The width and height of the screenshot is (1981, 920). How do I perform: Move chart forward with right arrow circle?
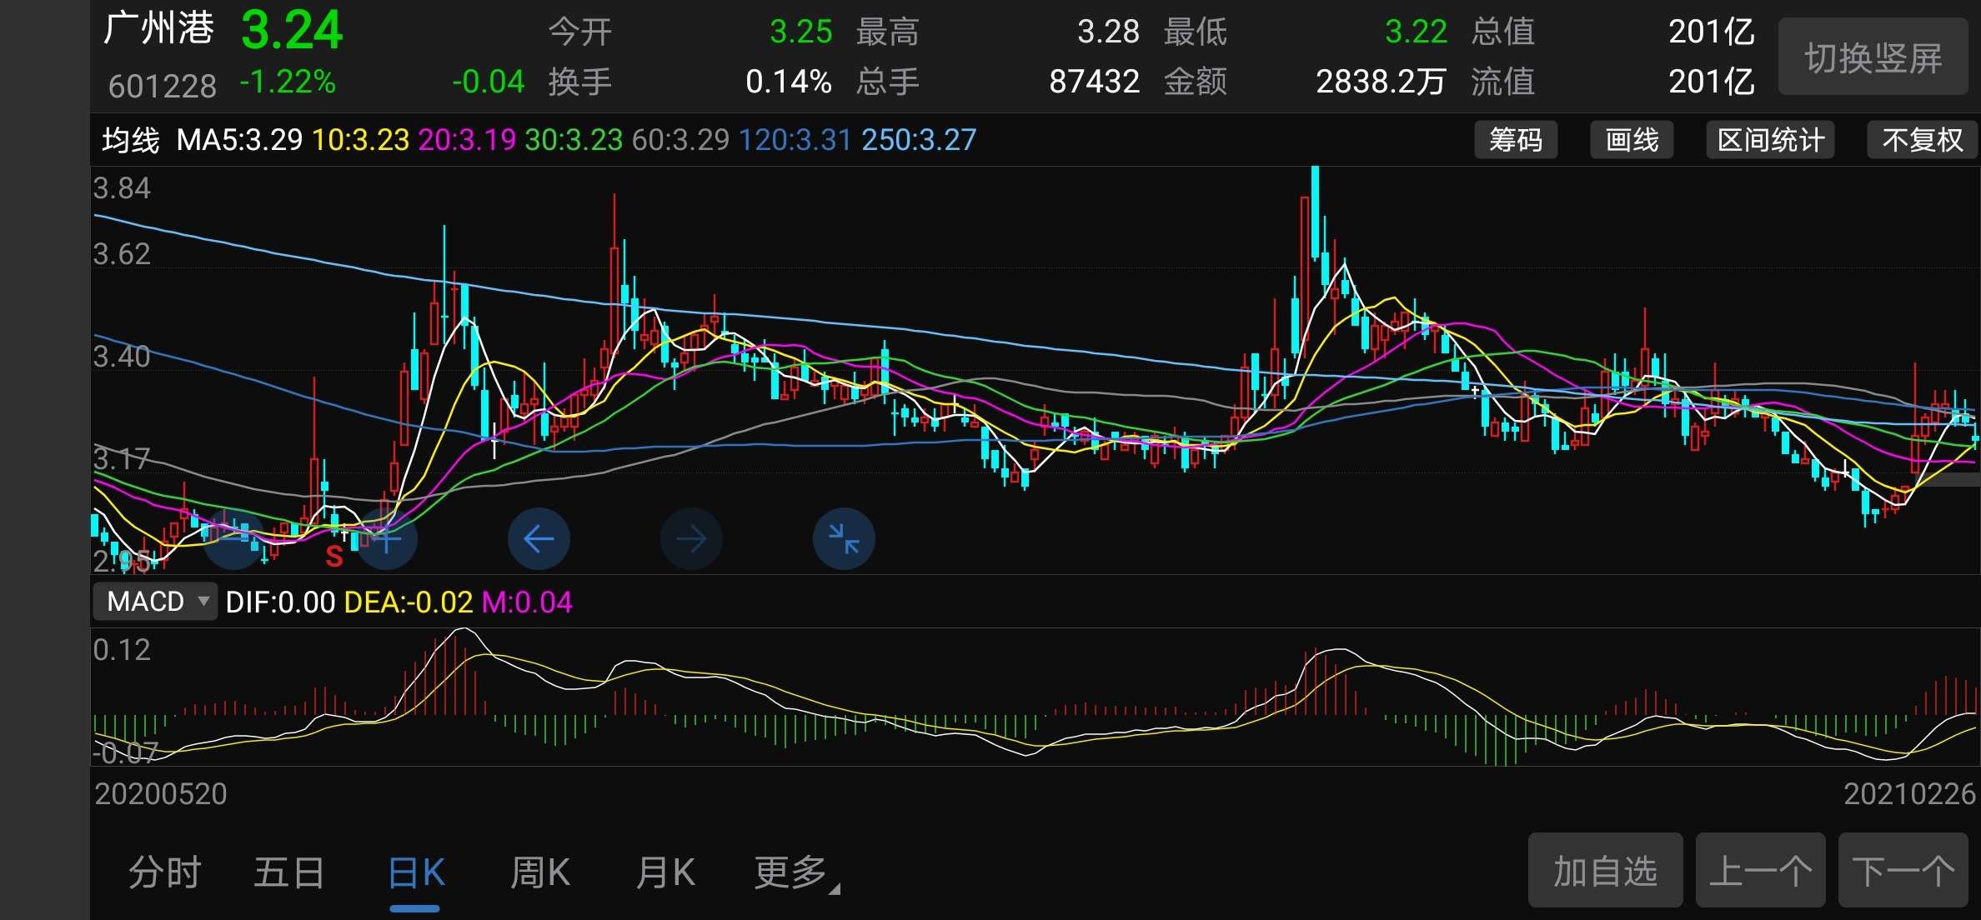pos(691,539)
